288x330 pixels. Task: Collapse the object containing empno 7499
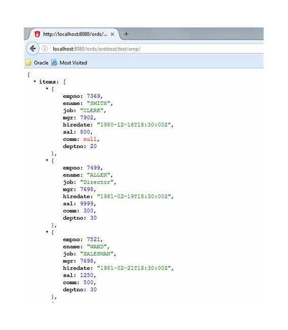tap(47, 160)
